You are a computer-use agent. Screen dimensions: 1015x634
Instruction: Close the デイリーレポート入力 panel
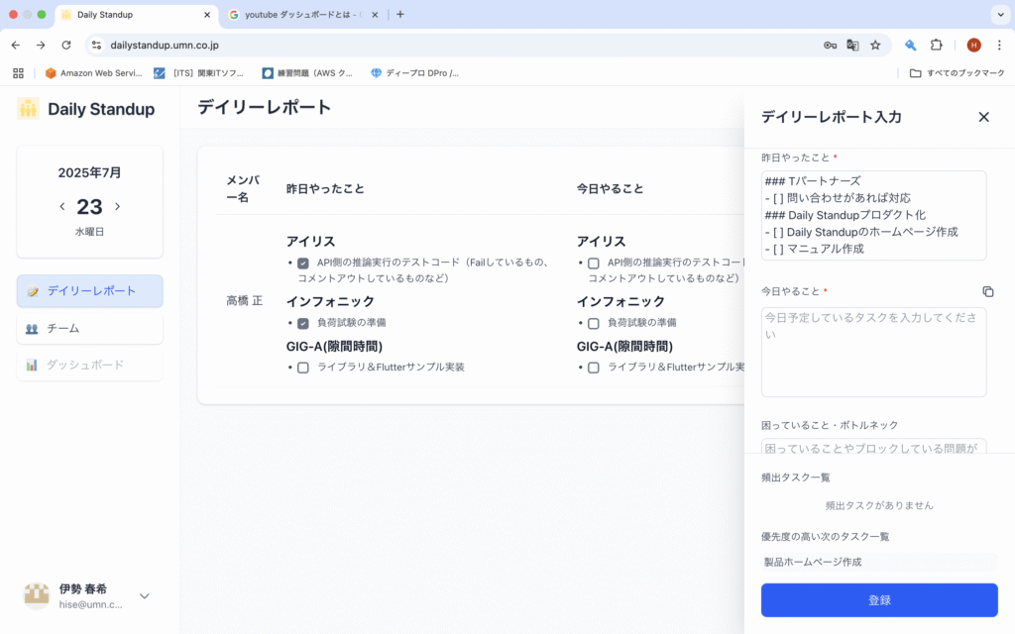tap(983, 117)
